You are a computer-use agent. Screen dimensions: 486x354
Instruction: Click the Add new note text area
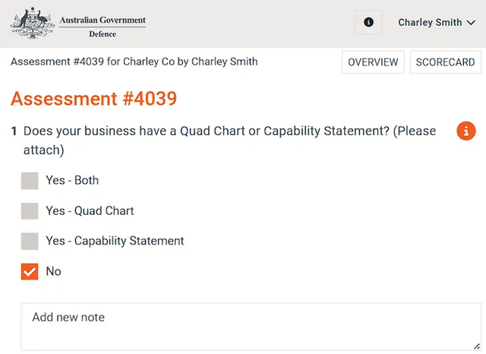pos(251,327)
